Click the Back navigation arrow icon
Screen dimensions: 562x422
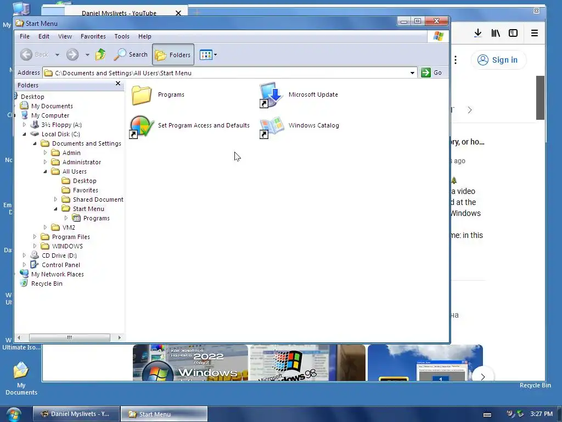click(26, 54)
